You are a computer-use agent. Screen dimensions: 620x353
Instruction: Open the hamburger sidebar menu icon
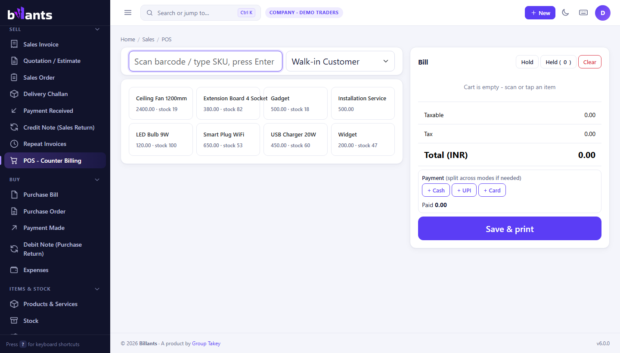point(128,12)
